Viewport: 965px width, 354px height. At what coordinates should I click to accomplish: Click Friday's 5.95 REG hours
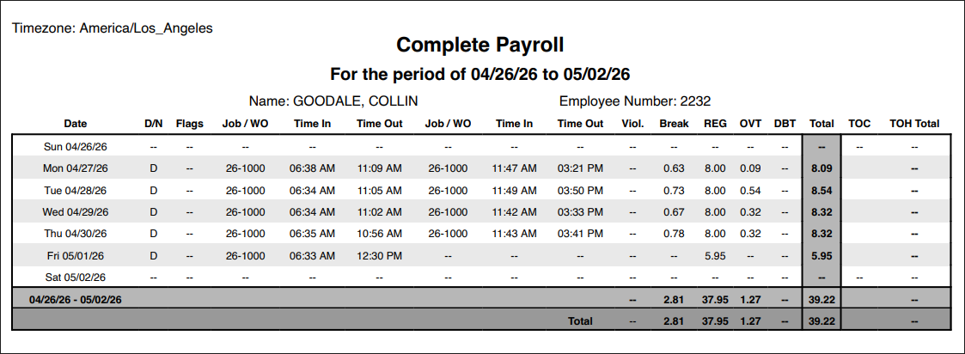715,256
